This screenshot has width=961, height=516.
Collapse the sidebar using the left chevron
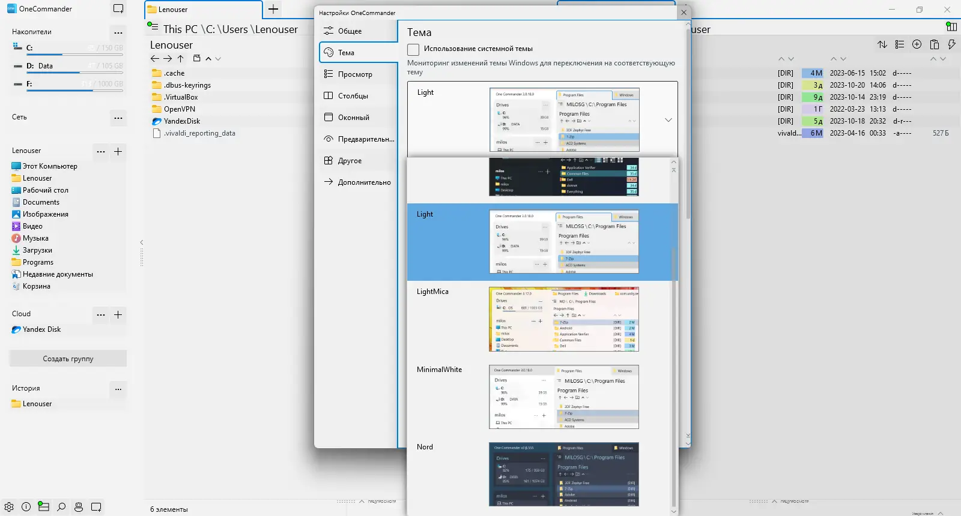pos(142,242)
